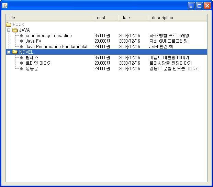Click bullet icon beside Java FX
The image size is (213, 187).
[x=21, y=41]
